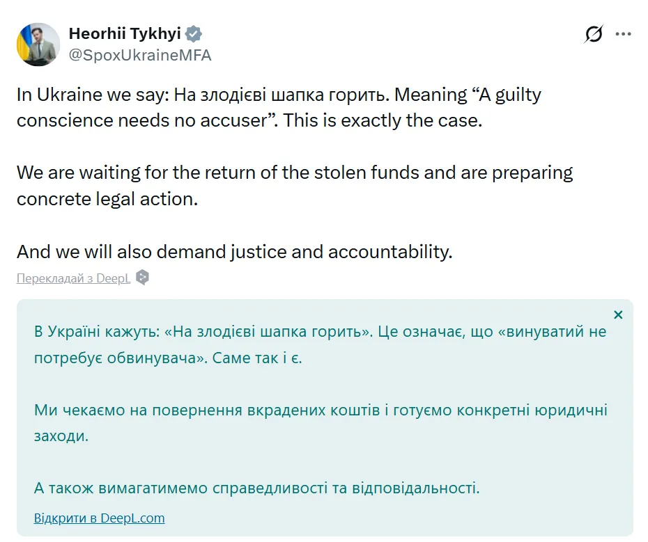Click the blue verified badge
Image resolution: width=648 pixels, height=542 pixels.
[194, 32]
